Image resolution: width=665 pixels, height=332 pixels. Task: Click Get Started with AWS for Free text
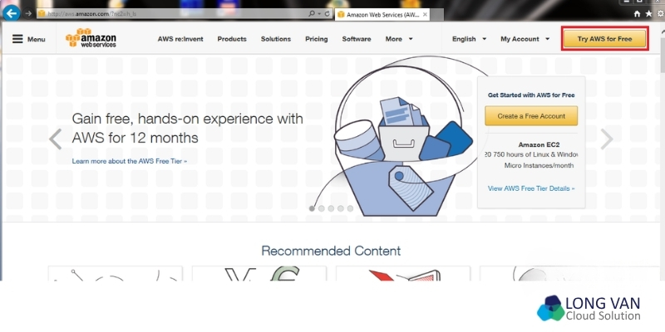pos(531,95)
